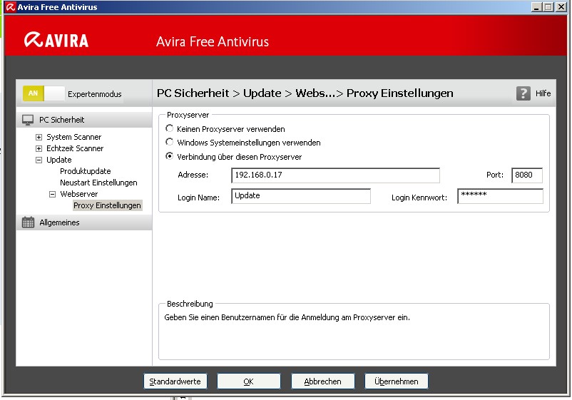This screenshot has height=400, width=572.
Task: Collapse the Webserver tree node
Action: click(52, 194)
